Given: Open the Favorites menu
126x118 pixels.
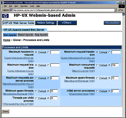Looking at the screenshot, I should (24, 6).
